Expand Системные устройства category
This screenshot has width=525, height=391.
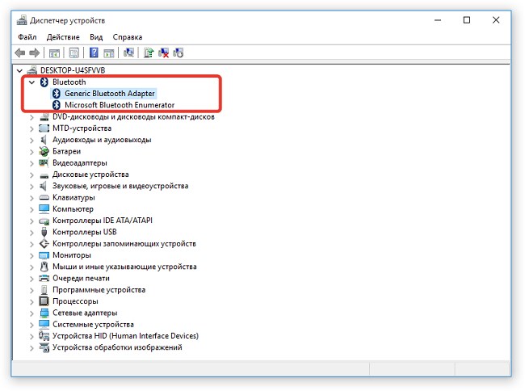(x=31, y=325)
